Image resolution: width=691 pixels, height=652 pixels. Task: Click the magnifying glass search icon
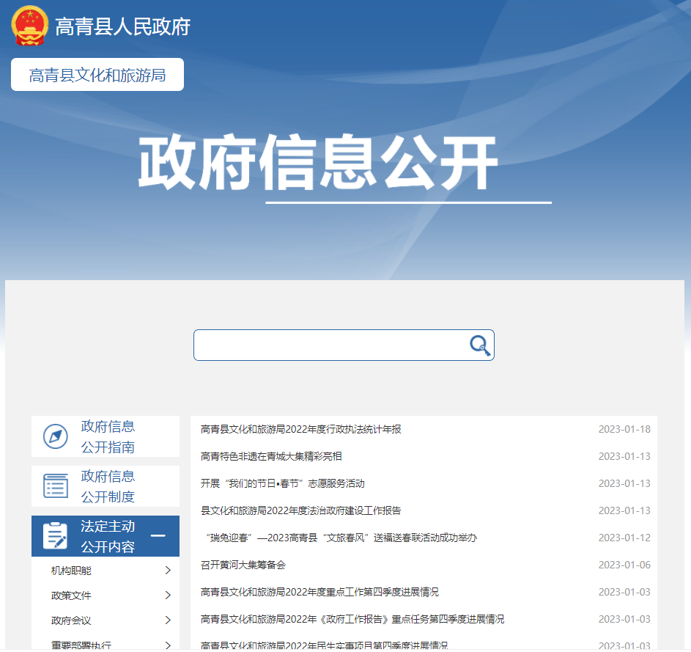[x=479, y=345]
